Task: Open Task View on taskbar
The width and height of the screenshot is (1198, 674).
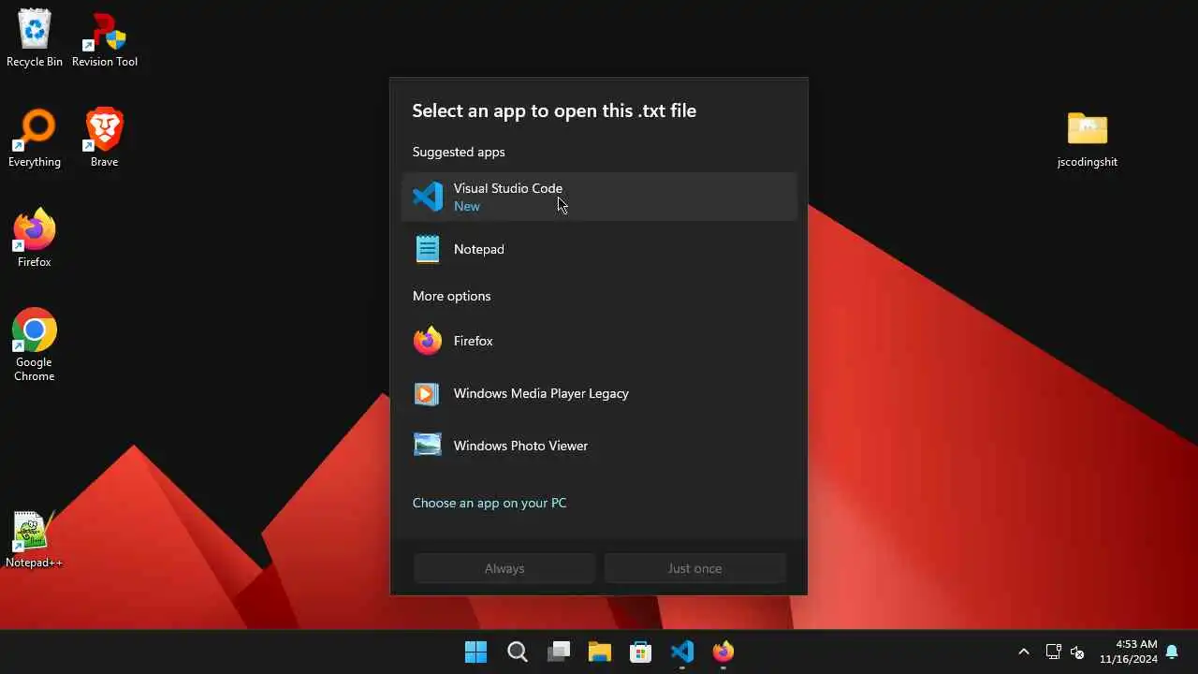Action: click(x=559, y=652)
